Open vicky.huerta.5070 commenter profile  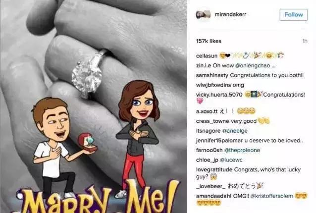click(x=219, y=95)
